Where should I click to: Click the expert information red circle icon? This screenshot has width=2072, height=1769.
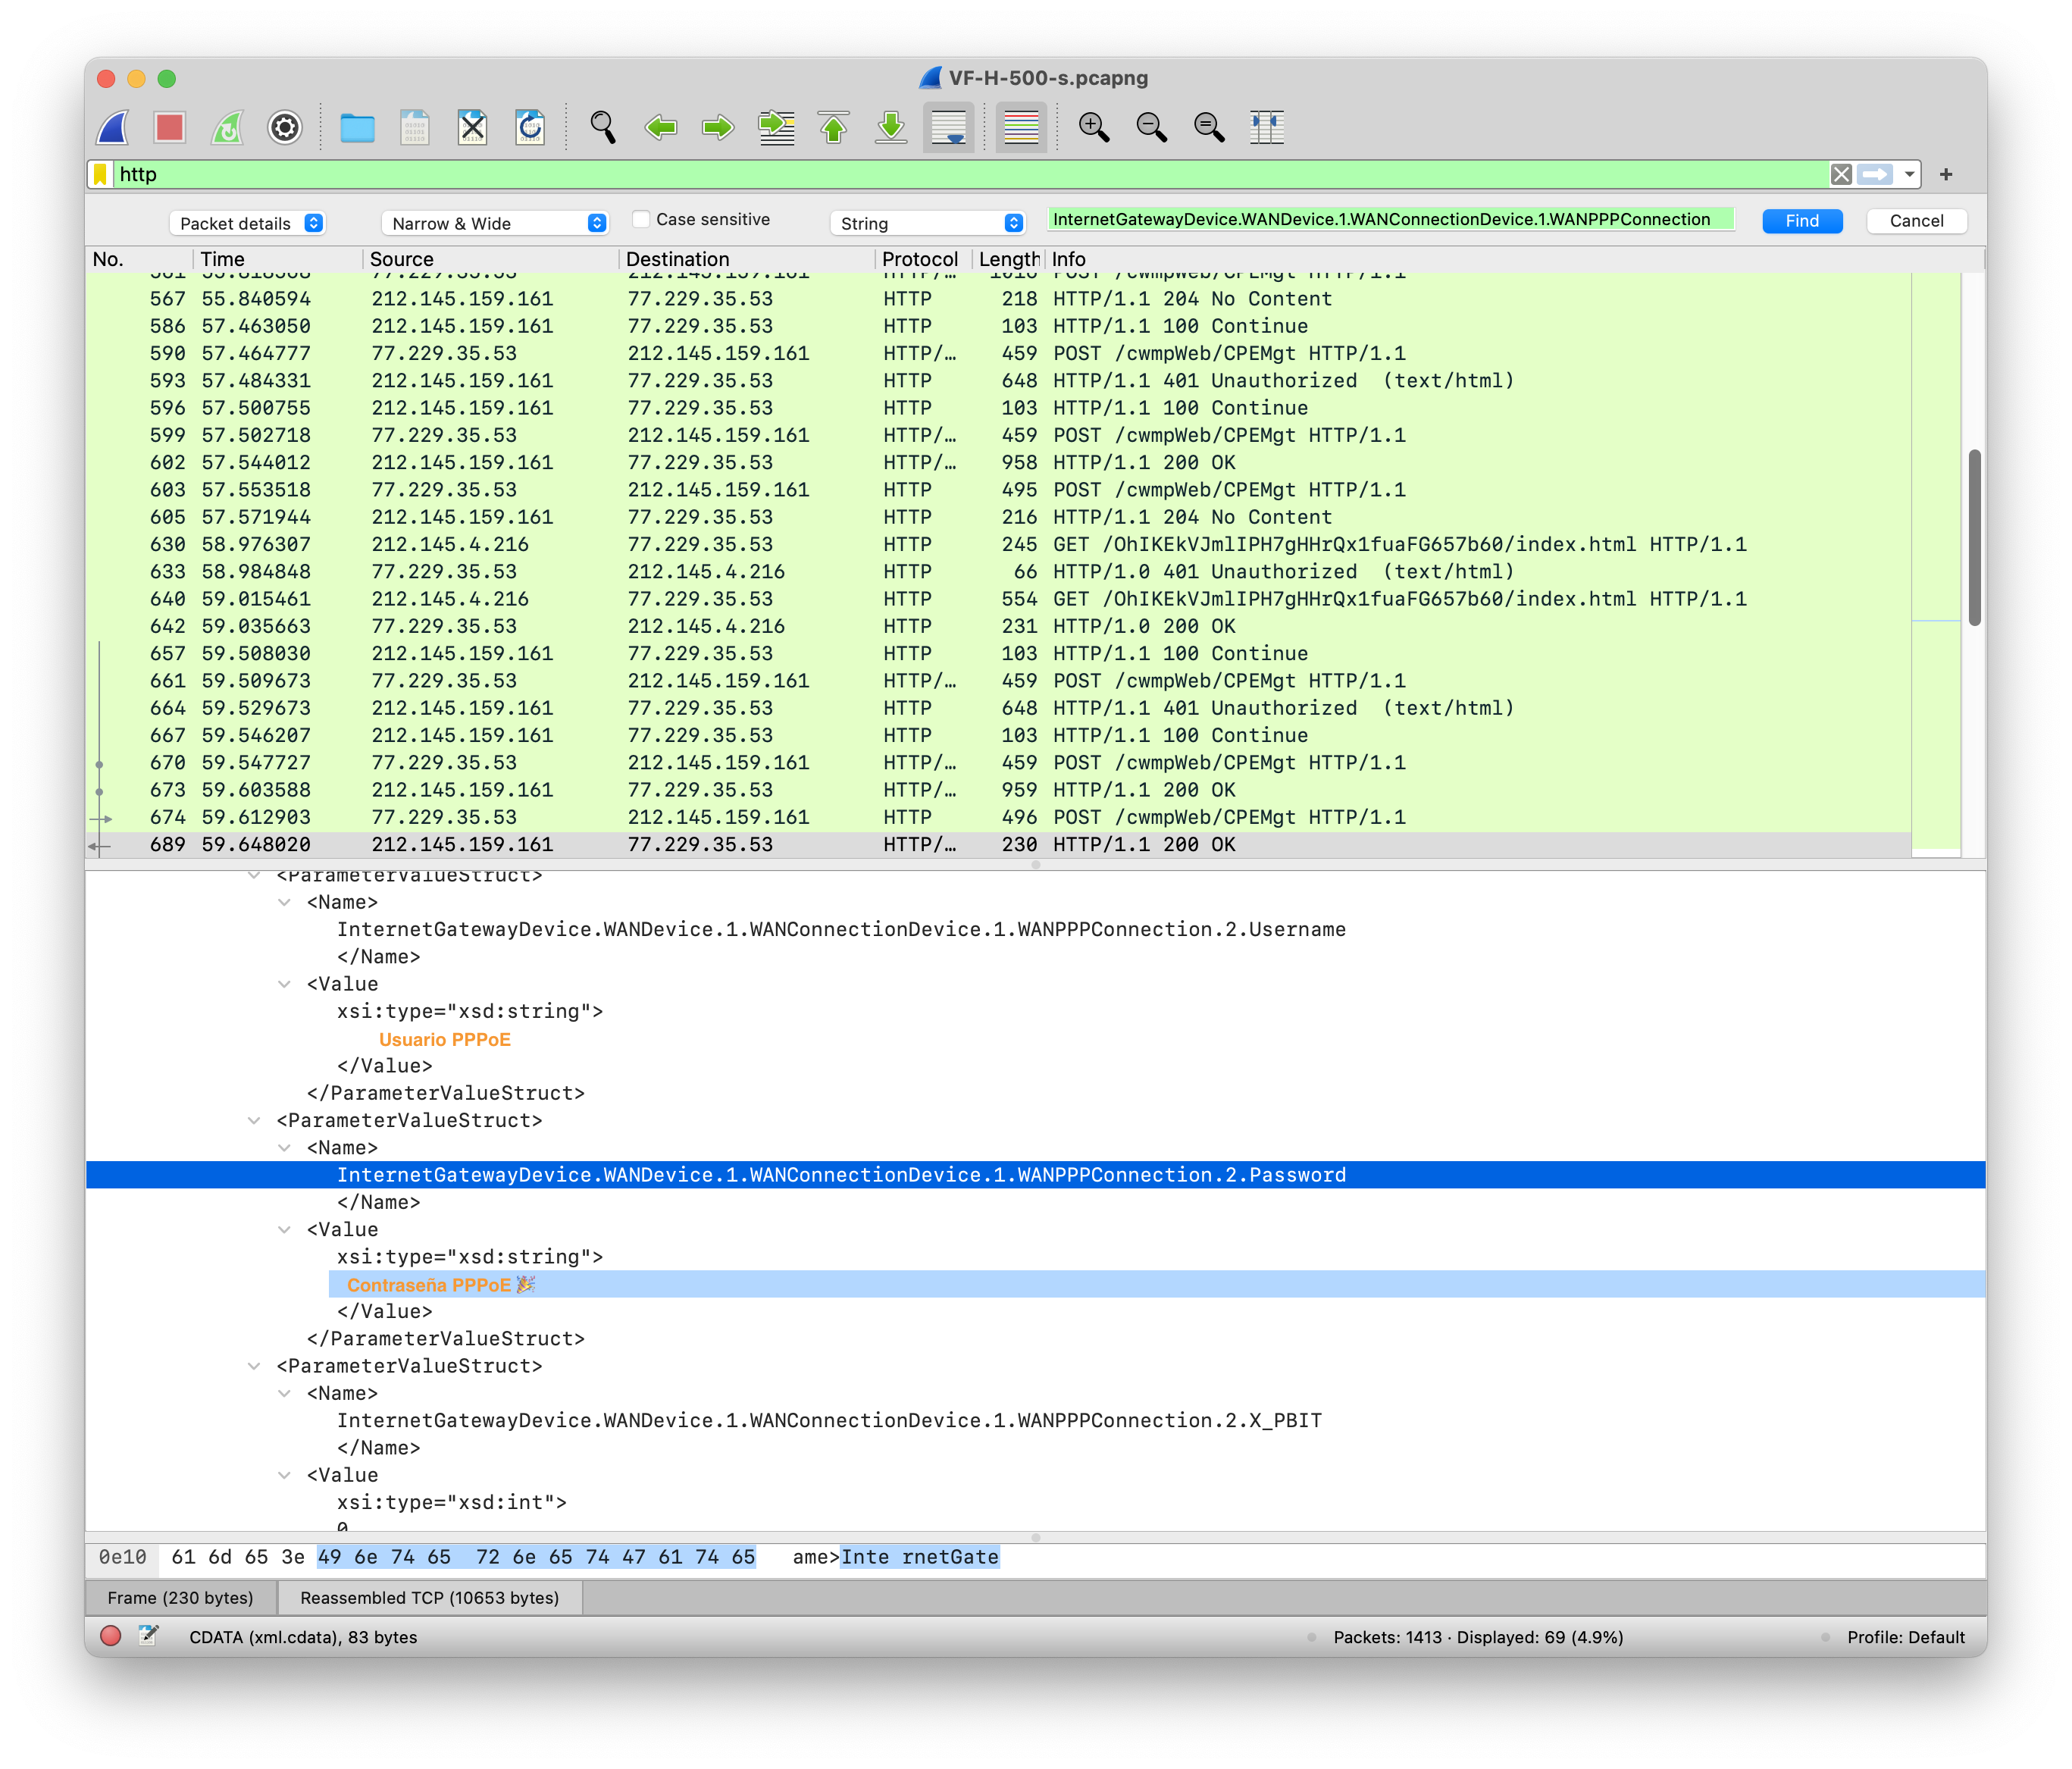111,1635
